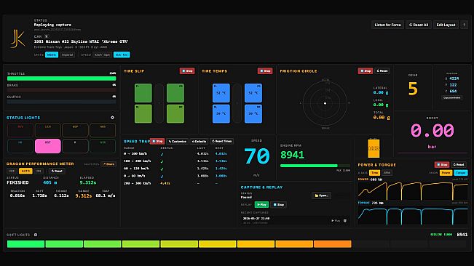The image size is (474, 266).
Task: Open Speed Trap Customize options
Action: point(178,141)
